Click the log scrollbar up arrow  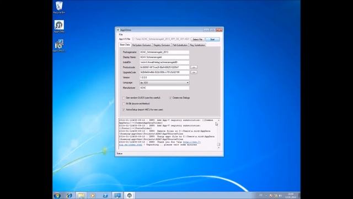pyautogui.click(x=218, y=121)
